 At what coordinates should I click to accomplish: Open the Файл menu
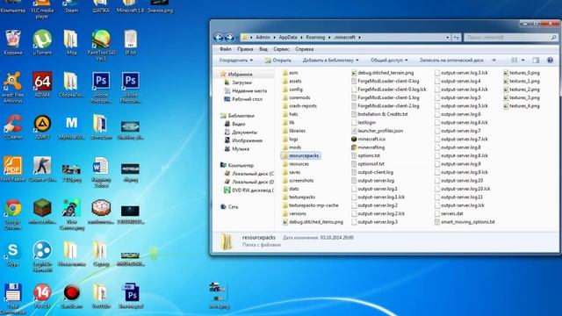[x=225, y=49]
